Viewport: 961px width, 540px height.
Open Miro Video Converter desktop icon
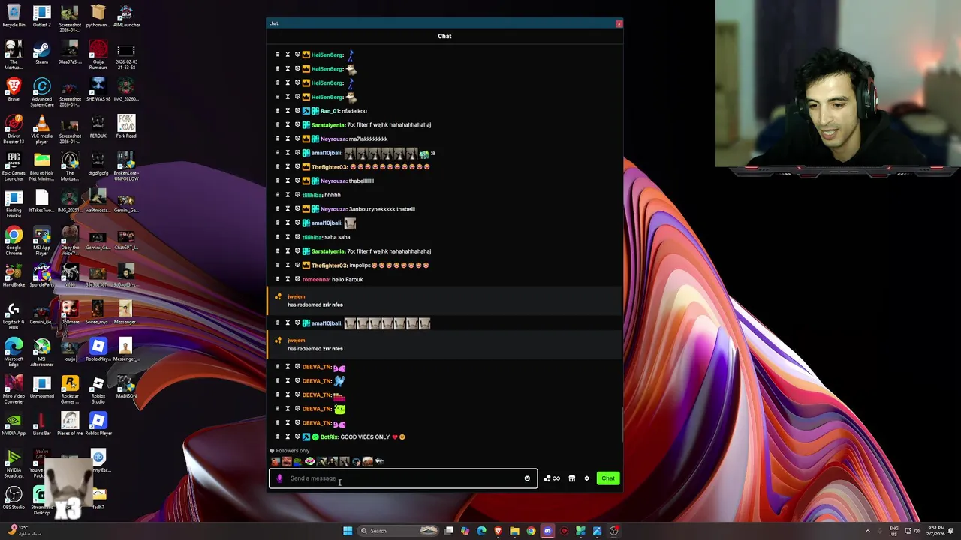click(x=14, y=389)
